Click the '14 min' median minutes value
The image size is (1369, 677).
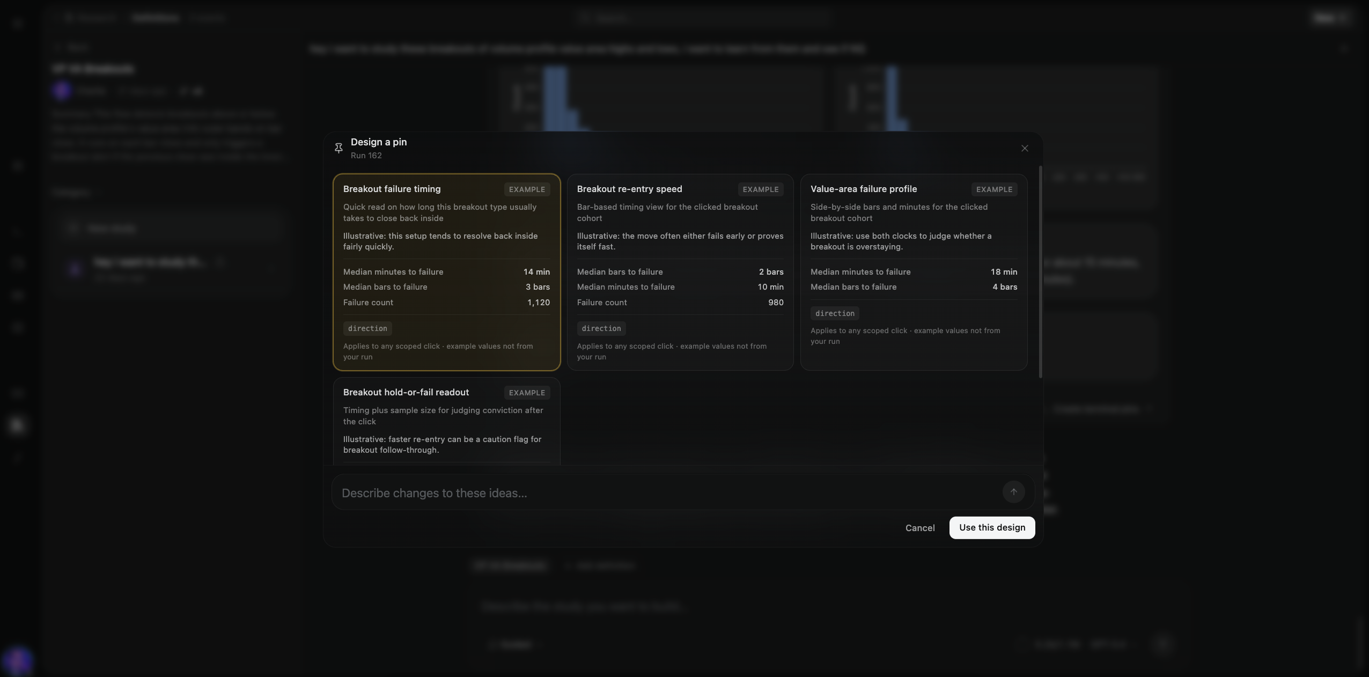[x=536, y=272]
